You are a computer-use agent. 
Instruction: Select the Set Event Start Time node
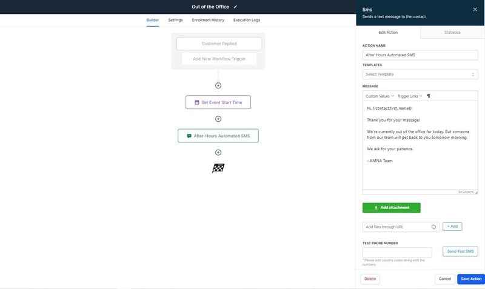pyautogui.click(x=218, y=102)
